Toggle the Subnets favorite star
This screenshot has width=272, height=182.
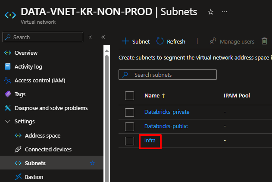92,163
